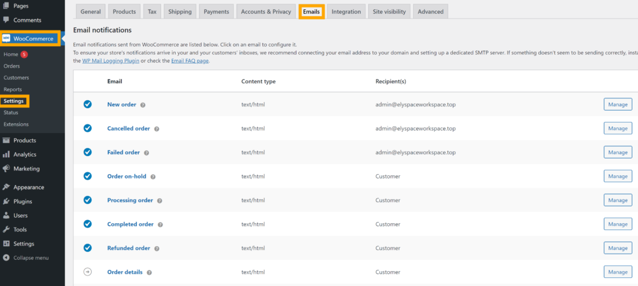Viewport: 638px width, 286px height.
Task: Open the Payments settings tab
Action: (217, 12)
